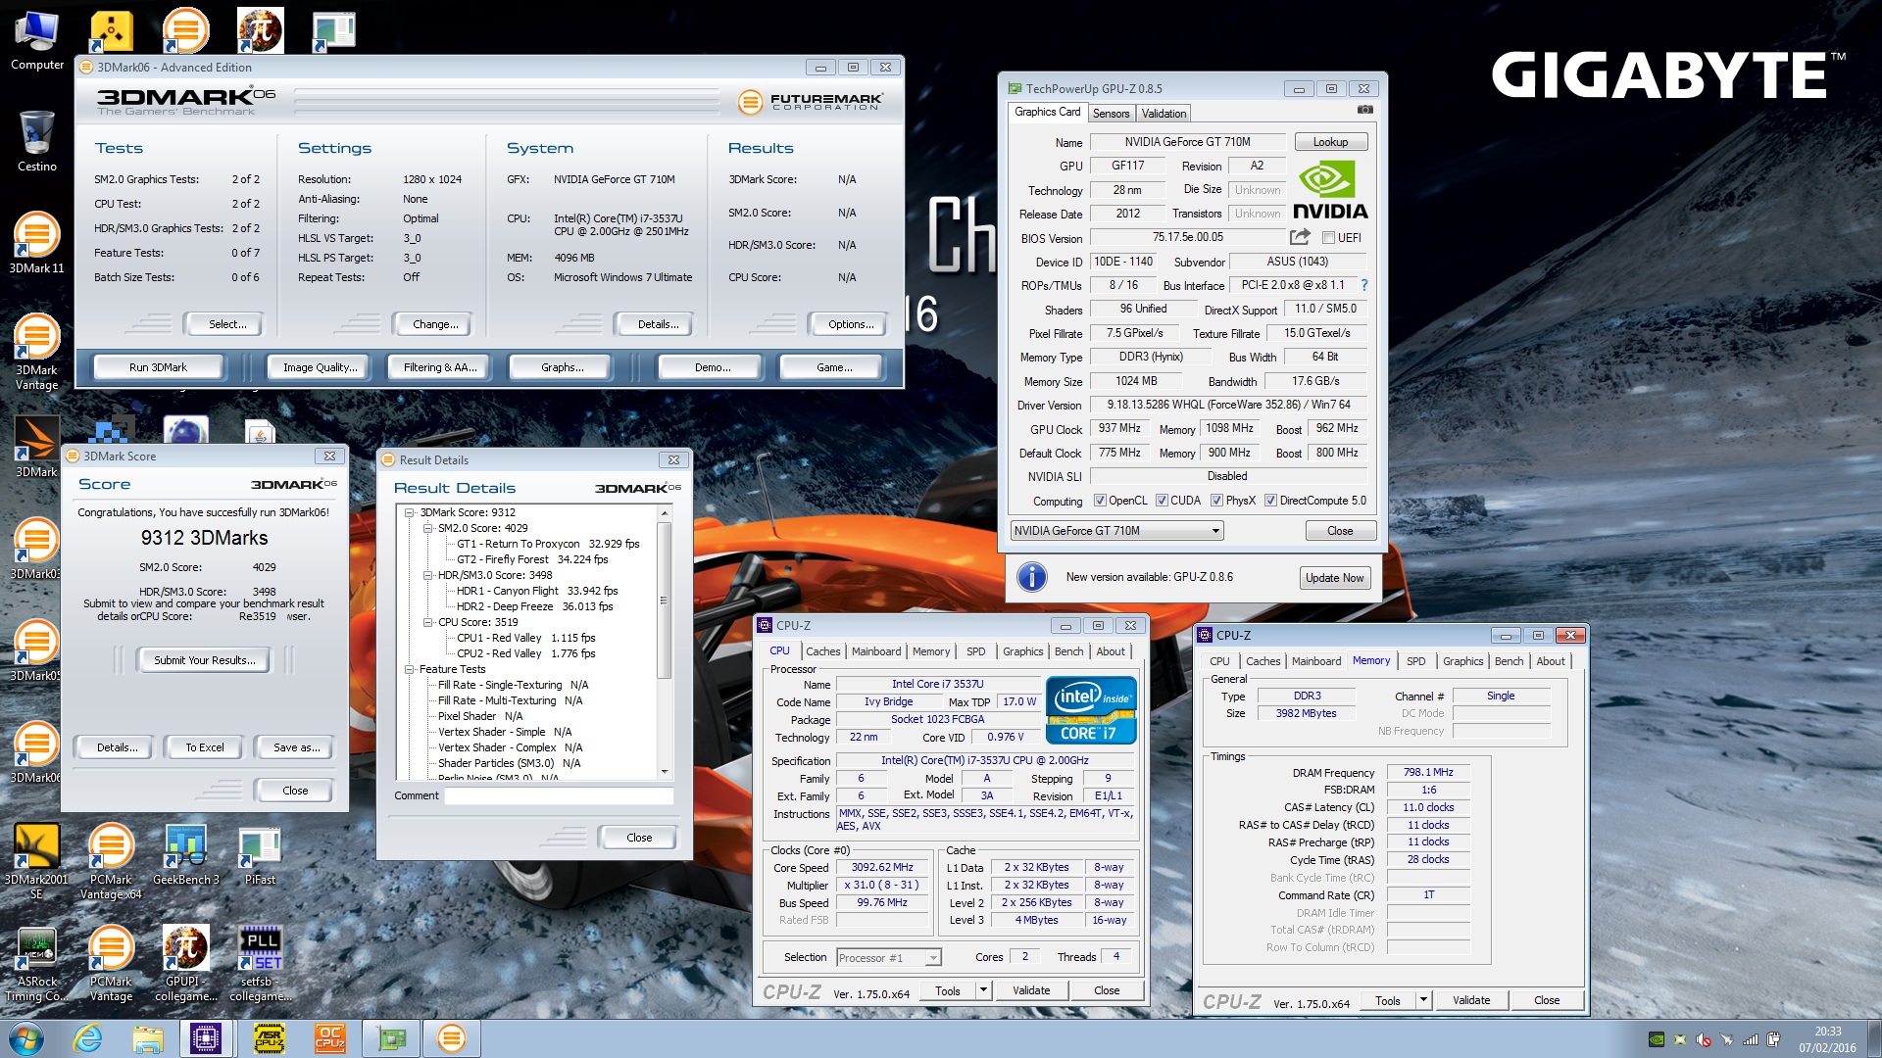Open the Computer desktop icon
Viewport: 1882px width, 1058px height.
click(36, 40)
